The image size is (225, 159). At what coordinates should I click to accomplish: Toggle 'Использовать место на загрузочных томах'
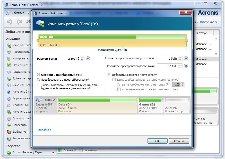(x=119, y=89)
